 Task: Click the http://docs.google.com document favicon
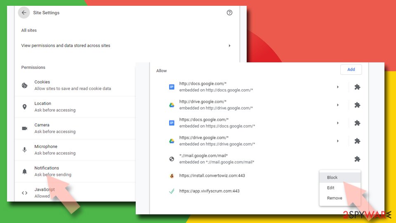172,87
